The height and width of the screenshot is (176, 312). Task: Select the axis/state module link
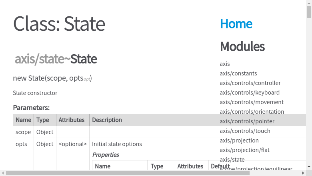232,160
